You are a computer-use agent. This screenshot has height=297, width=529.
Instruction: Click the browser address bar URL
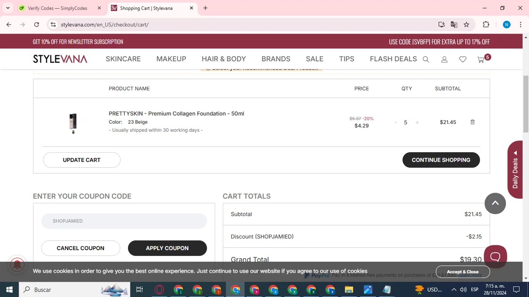click(105, 25)
